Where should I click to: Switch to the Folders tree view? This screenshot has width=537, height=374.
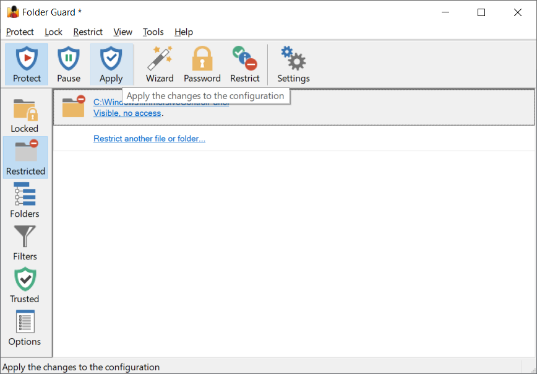coord(25,200)
